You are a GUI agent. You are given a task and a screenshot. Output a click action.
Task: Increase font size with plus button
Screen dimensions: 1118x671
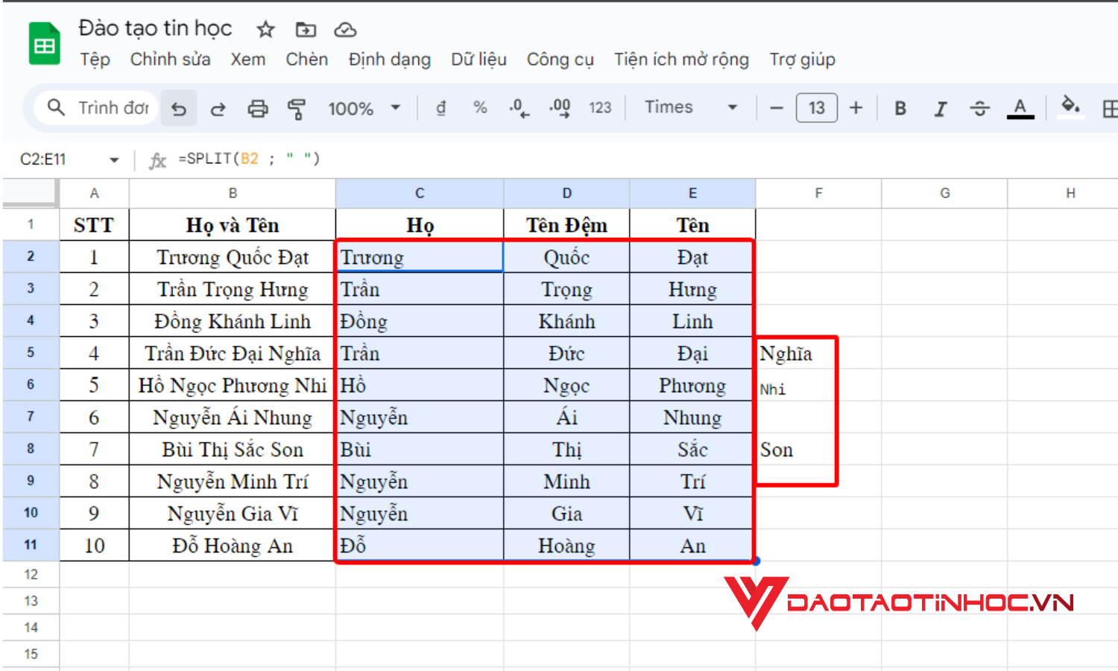(x=856, y=108)
